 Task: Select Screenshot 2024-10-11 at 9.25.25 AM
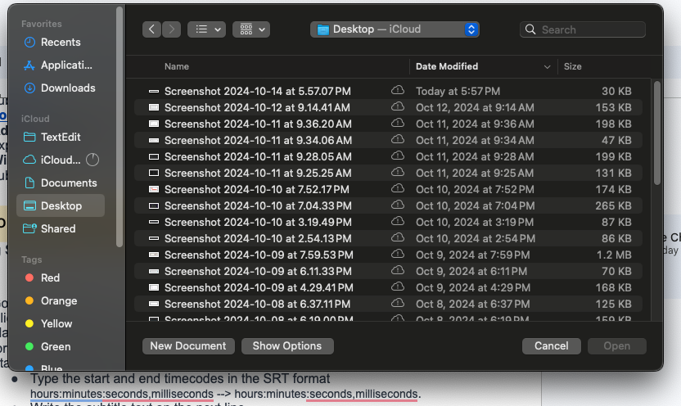click(x=388, y=174)
